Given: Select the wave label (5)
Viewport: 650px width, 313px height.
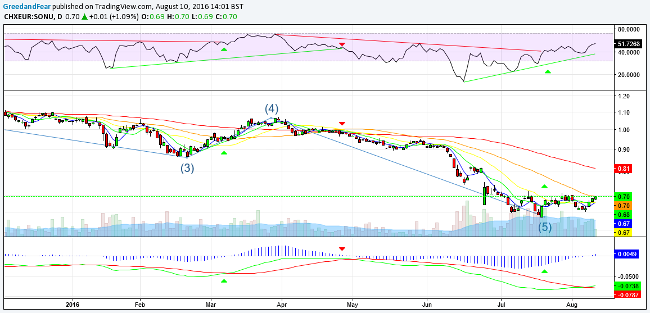Looking at the screenshot, I should coord(545,227).
